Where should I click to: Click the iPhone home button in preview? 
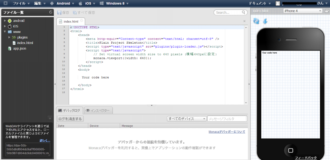pos(291,150)
